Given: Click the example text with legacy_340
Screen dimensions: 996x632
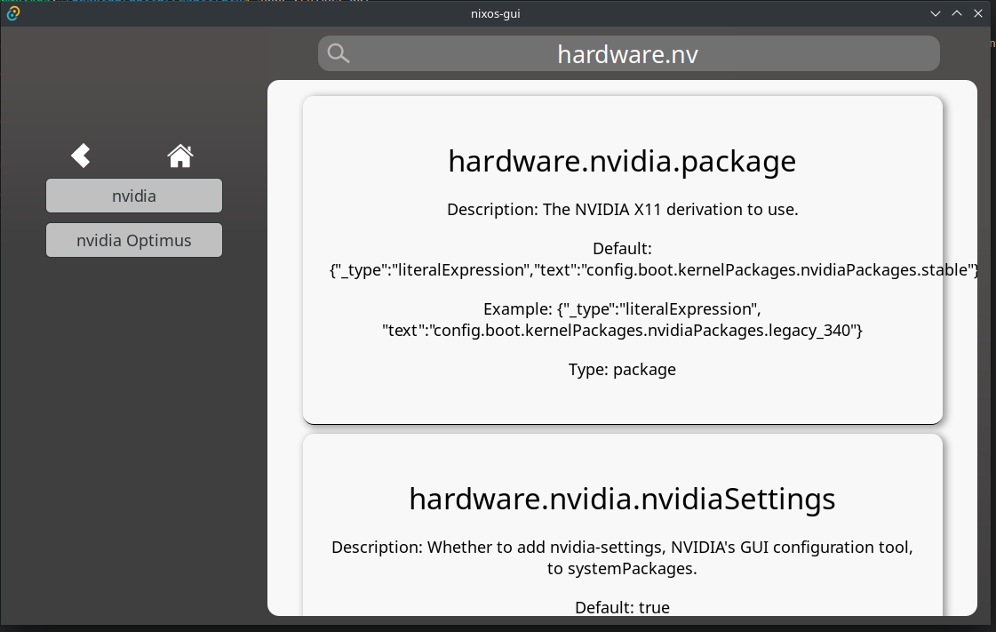Looking at the screenshot, I should [622, 319].
